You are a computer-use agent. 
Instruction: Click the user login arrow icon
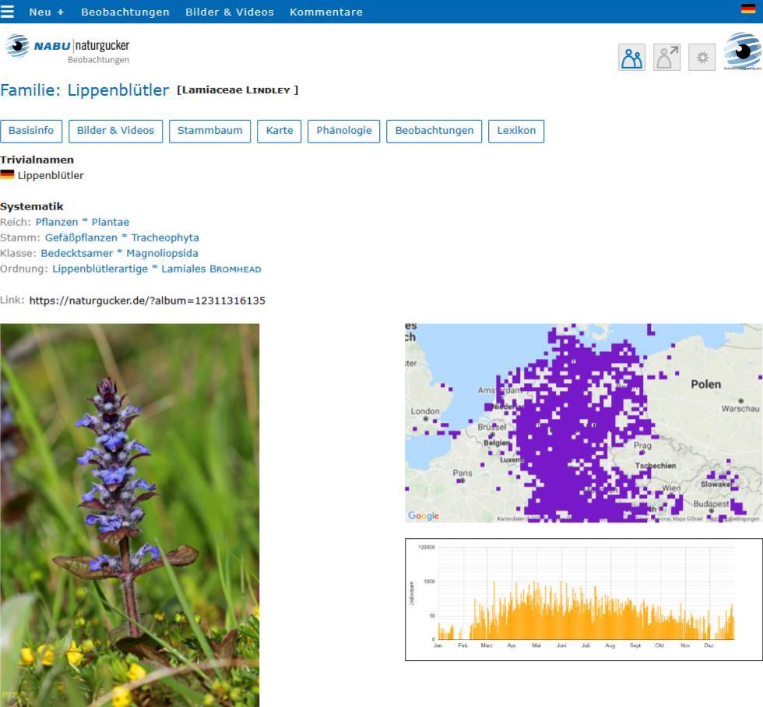[666, 58]
